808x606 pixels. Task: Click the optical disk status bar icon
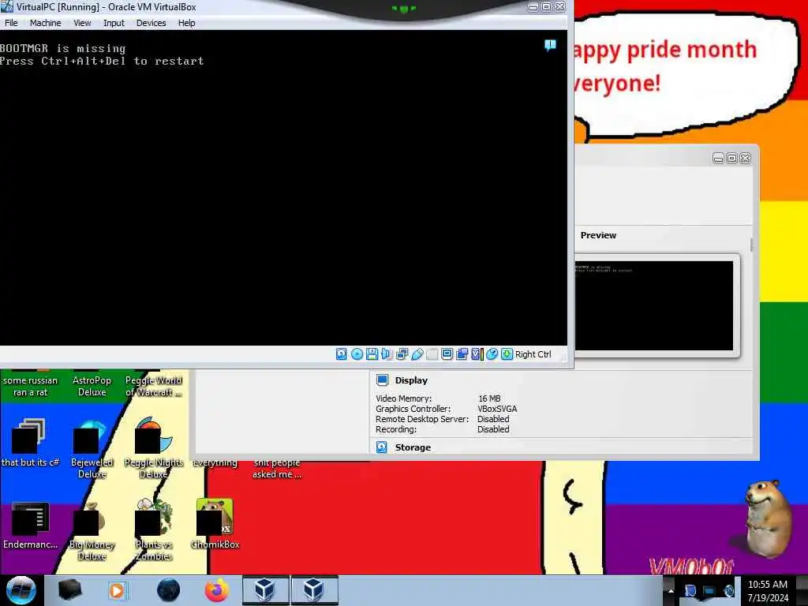coord(357,354)
